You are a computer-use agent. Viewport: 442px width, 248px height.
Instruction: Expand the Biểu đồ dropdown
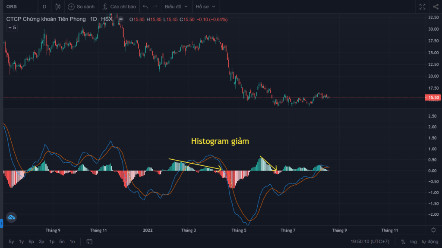pos(176,6)
